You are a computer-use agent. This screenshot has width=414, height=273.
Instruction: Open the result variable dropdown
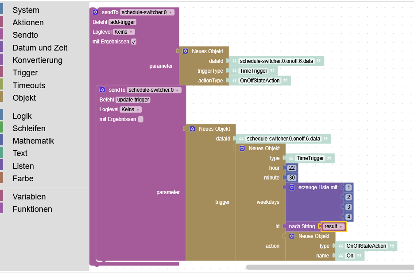click(333, 226)
